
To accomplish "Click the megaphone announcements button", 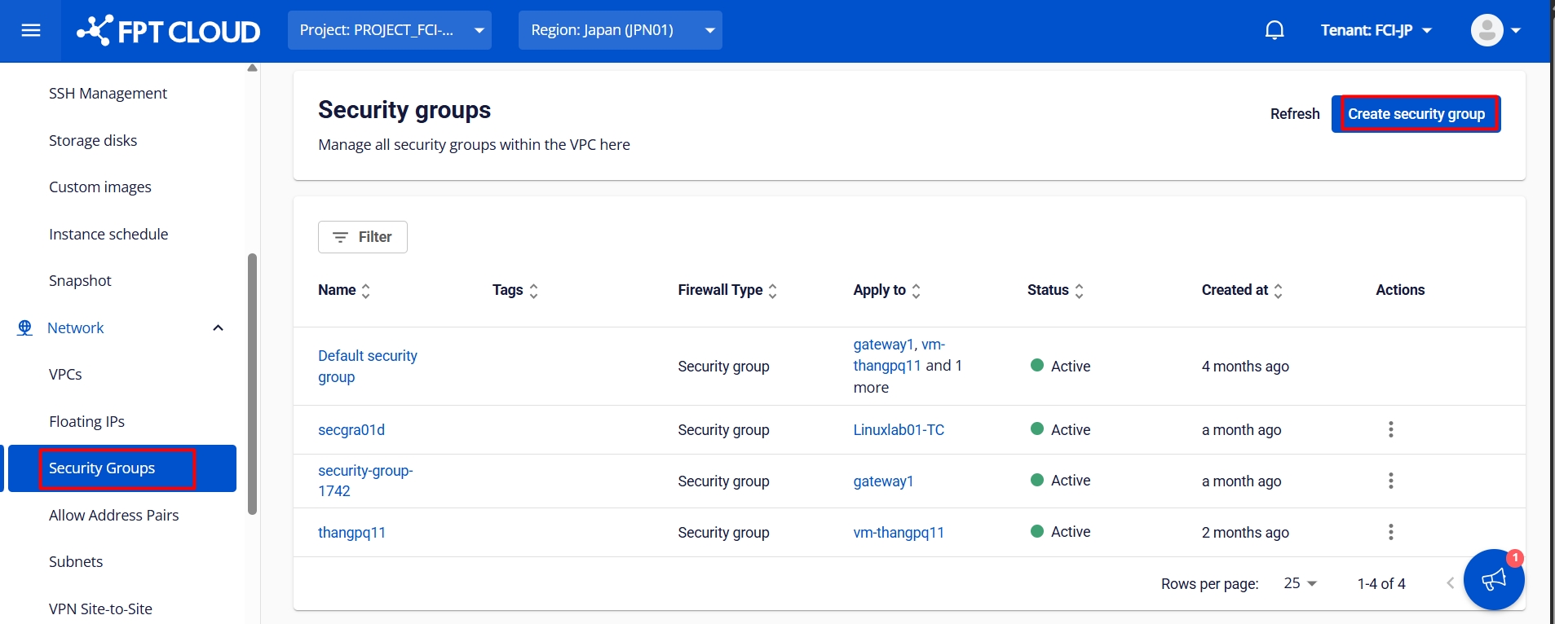I will pos(1493,579).
